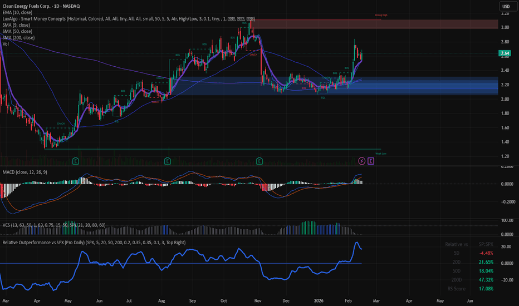Click the green 2.64 current price label
This screenshot has height=306, width=519.
point(505,53)
